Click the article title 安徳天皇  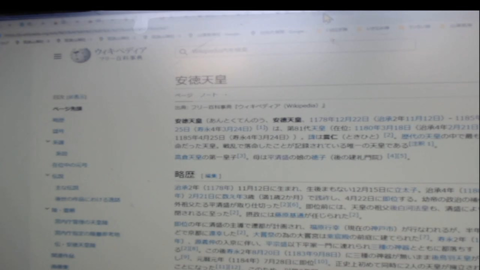[201, 80]
